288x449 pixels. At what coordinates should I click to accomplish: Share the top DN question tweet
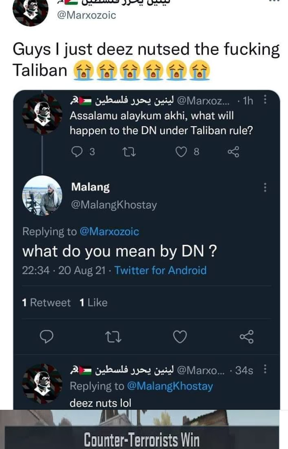(233, 152)
